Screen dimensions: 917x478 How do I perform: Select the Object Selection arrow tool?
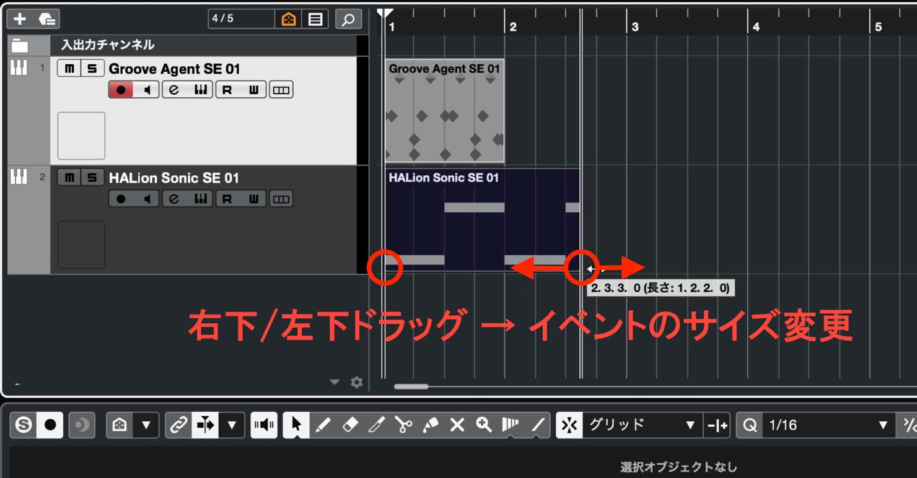[x=296, y=425]
